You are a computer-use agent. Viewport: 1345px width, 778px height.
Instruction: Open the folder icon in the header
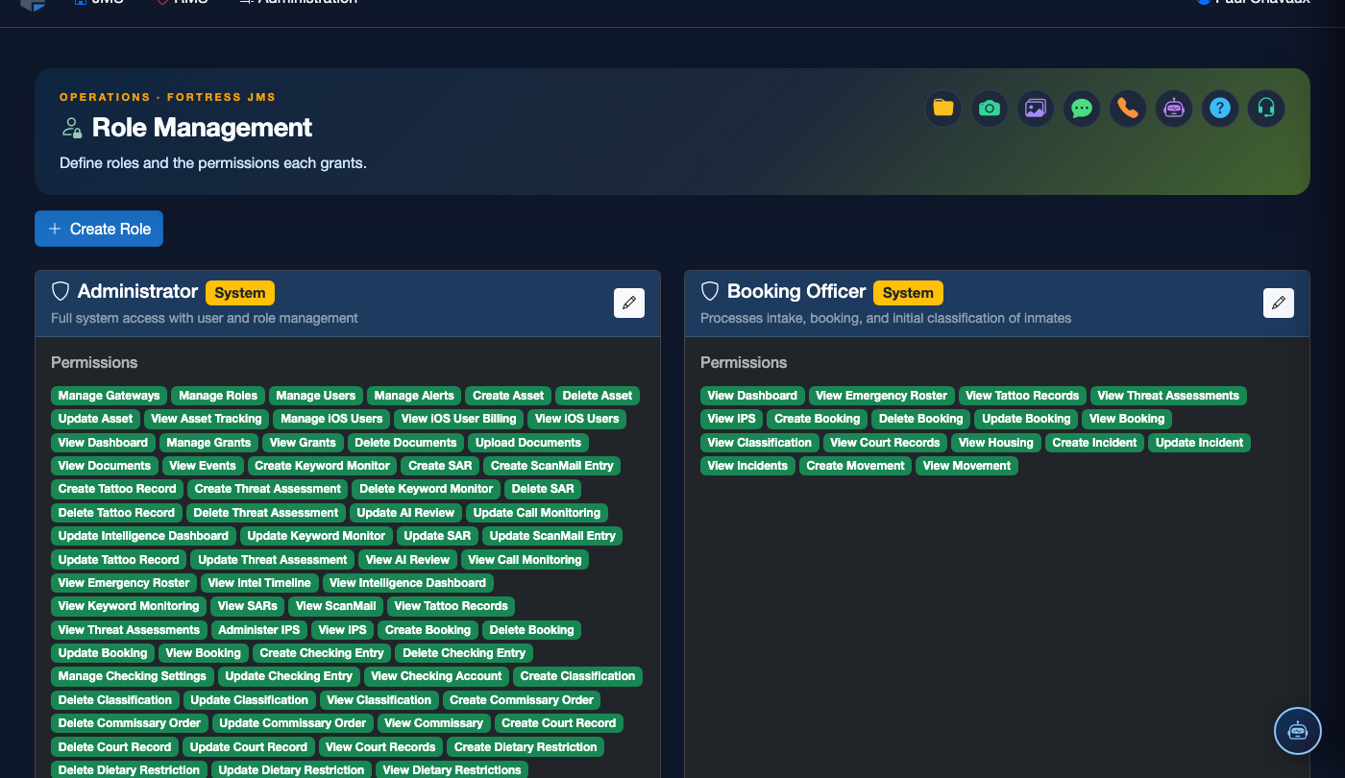point(943,109)
